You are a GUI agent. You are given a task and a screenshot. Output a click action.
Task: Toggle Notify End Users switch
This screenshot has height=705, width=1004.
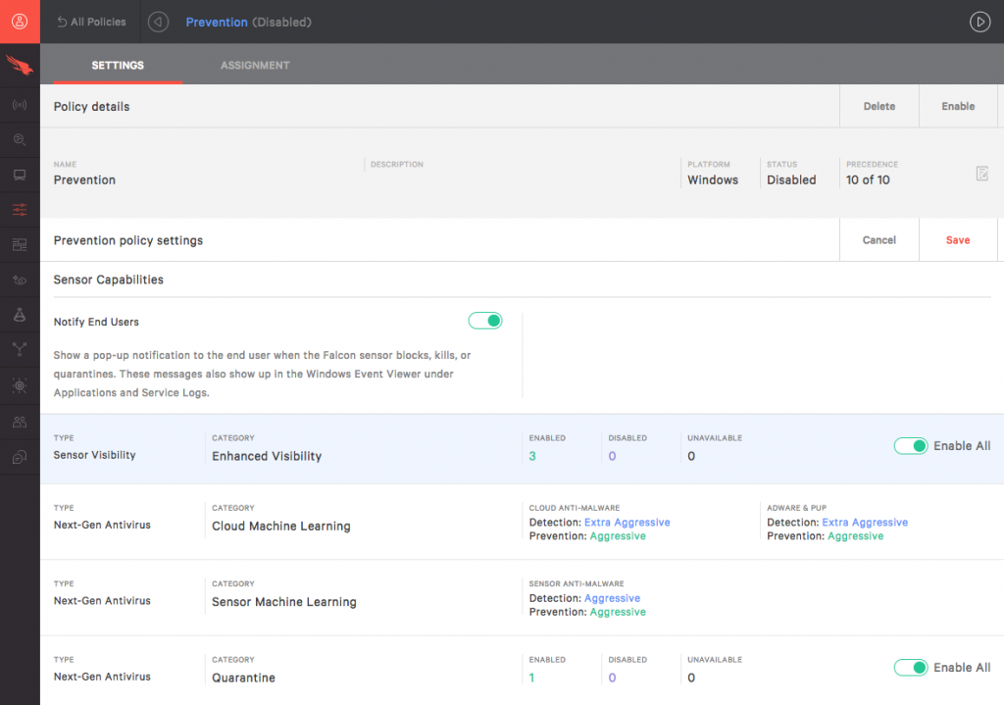(x=485, y=321)
